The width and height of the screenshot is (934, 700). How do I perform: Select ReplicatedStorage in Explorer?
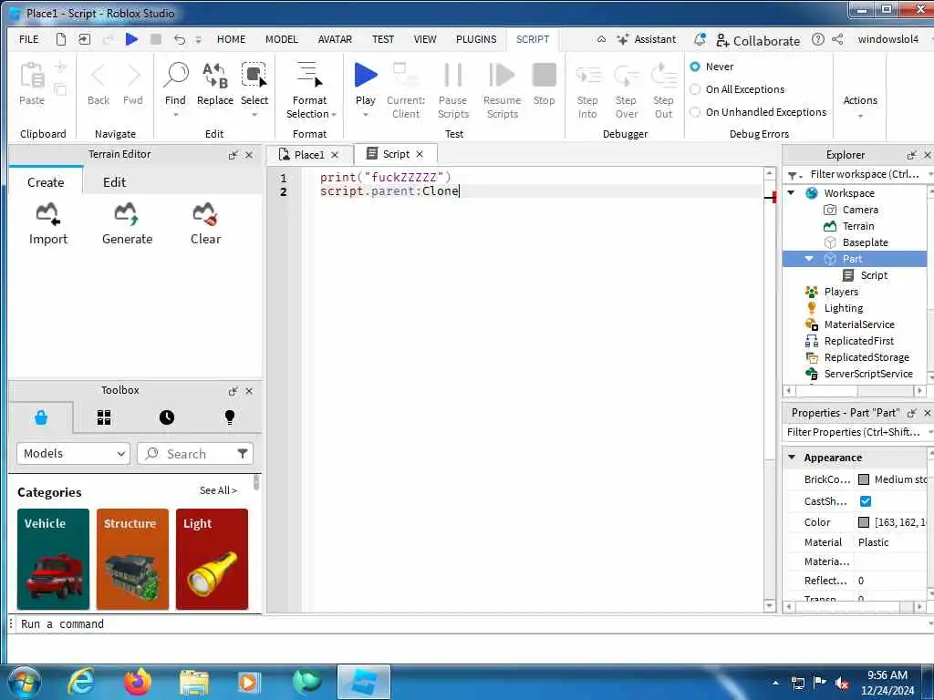click(867, 357)
